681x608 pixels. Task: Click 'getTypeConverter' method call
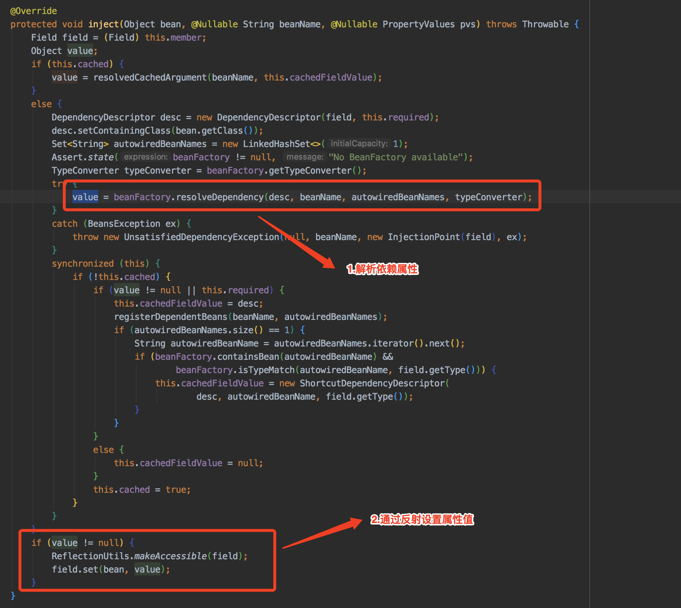click(310, 171)
